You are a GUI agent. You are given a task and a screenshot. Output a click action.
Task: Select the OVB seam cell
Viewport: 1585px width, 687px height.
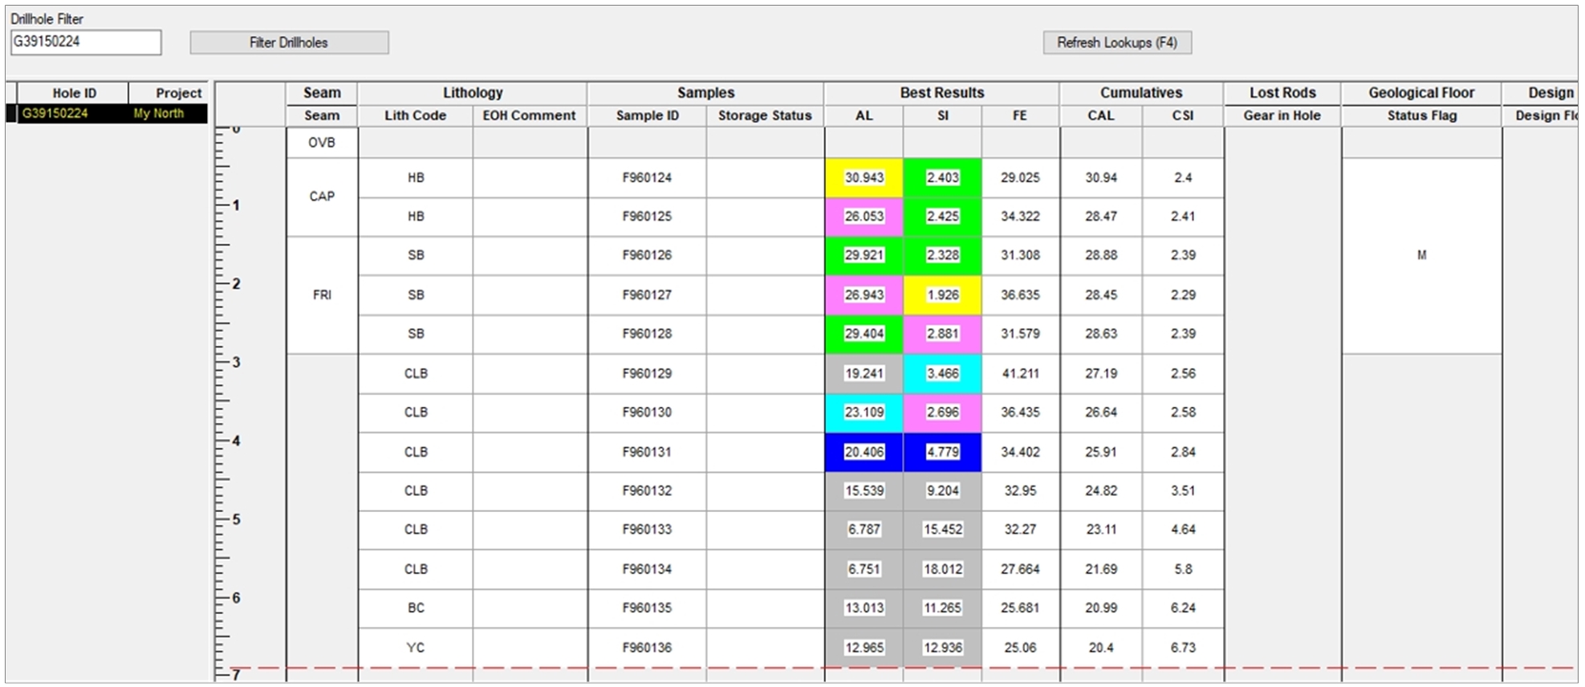click(x=322, y=143)
